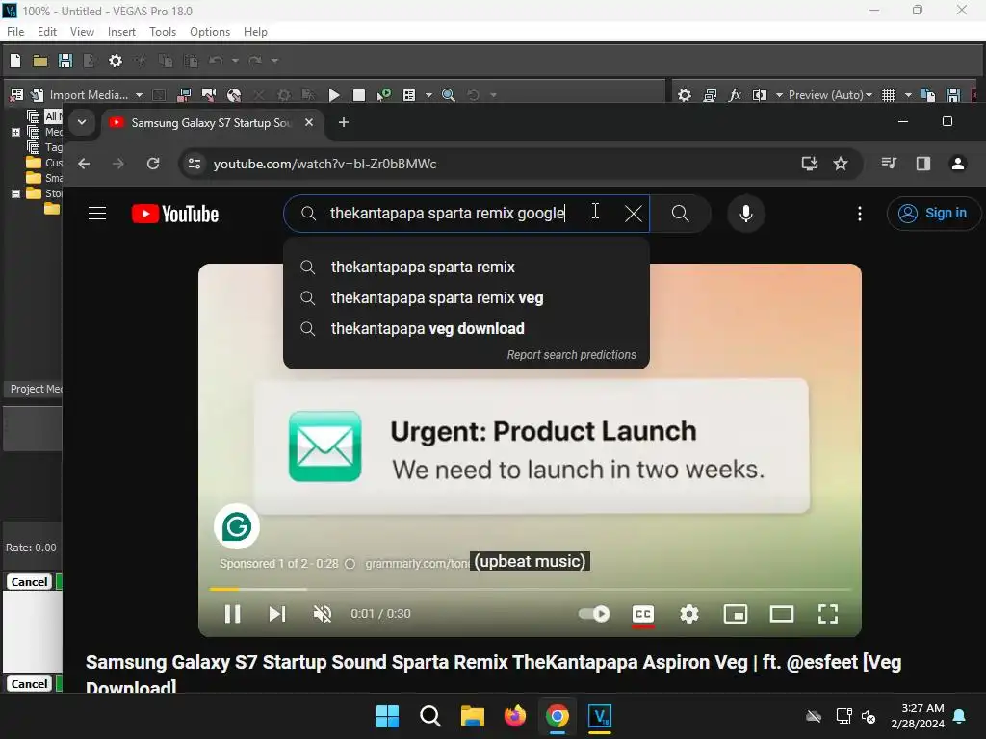Reload the YouTube page
Image resolution: width=986 pixels, height=739 pixels.
tap(153, 164)
